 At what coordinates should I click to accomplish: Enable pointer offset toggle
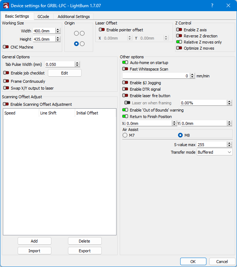pos(102,30)
